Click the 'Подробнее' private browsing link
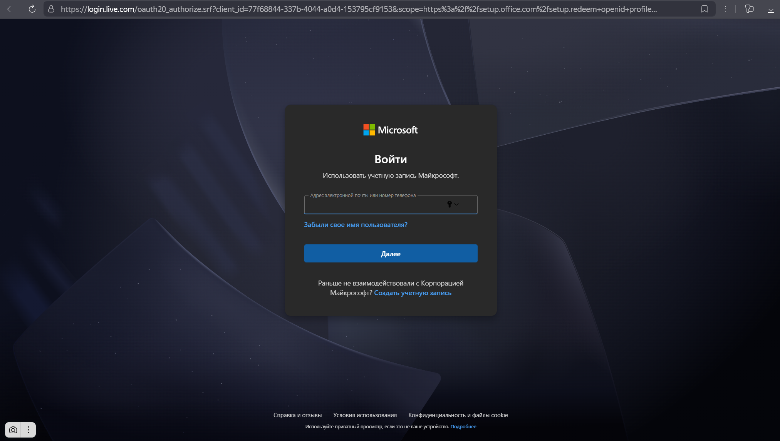780x441 pixels. pos(463,427)
